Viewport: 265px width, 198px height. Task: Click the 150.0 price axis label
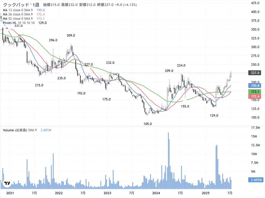point(255,100)
